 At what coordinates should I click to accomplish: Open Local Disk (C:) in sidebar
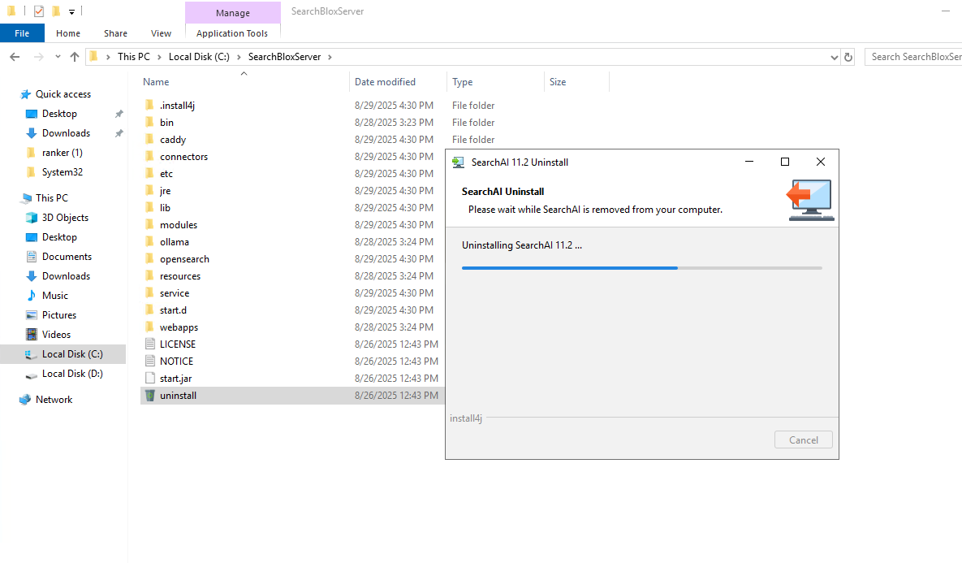point(63,353)
